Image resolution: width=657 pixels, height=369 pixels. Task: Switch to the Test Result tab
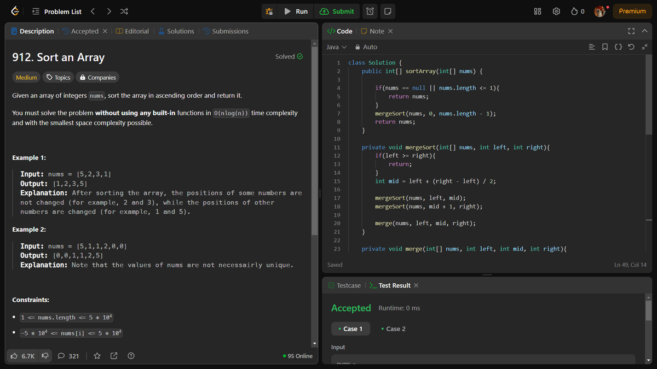click(390, 285)
